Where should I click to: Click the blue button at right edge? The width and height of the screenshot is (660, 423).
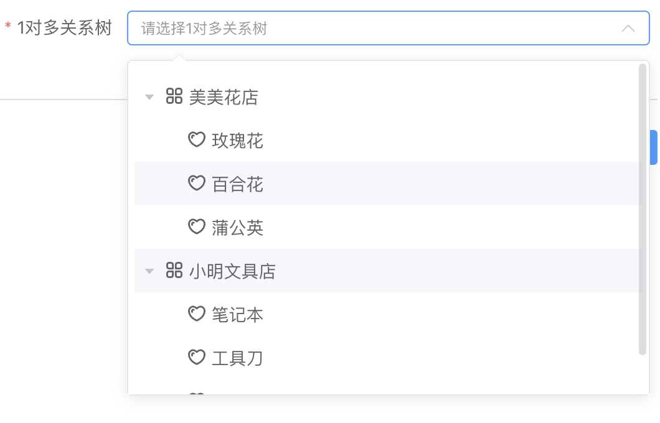(x=654, y=147)
